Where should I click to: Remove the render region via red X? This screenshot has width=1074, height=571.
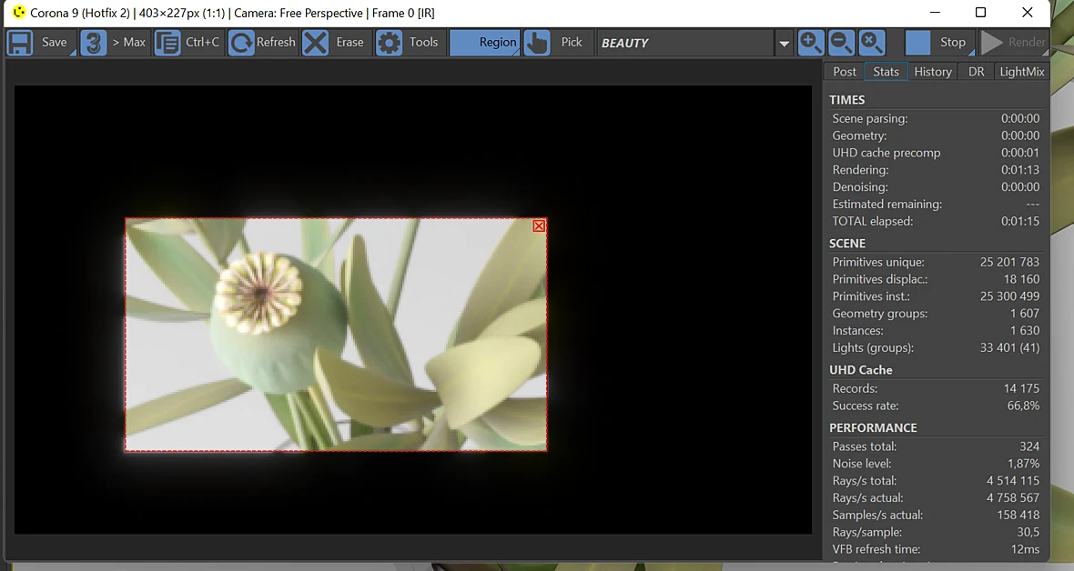click(x=539, y=225)
